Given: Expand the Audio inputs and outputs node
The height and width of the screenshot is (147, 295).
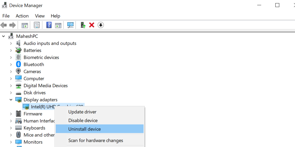Looking at the screenshot, I should click(11, 43).
